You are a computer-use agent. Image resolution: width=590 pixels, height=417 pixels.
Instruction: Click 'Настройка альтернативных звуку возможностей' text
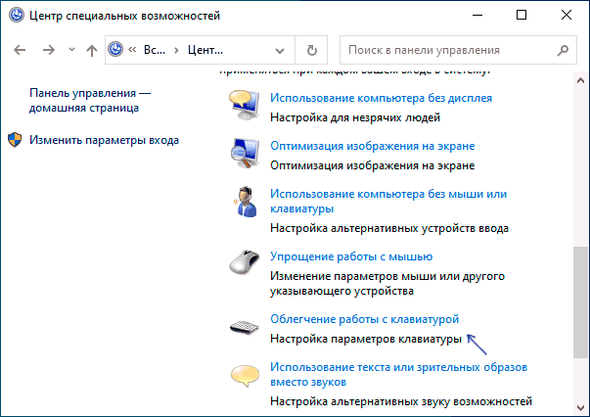[401, 401]
